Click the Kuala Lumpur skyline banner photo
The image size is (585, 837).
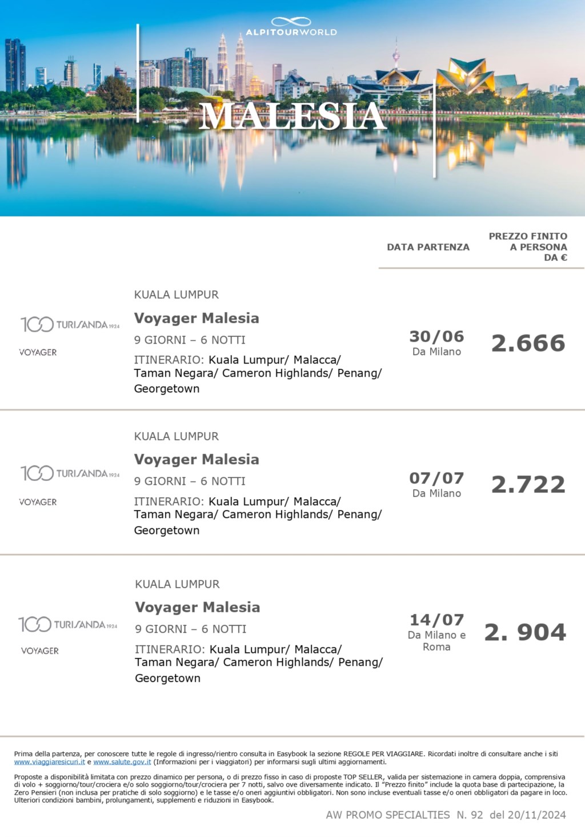tap(292, 108)
